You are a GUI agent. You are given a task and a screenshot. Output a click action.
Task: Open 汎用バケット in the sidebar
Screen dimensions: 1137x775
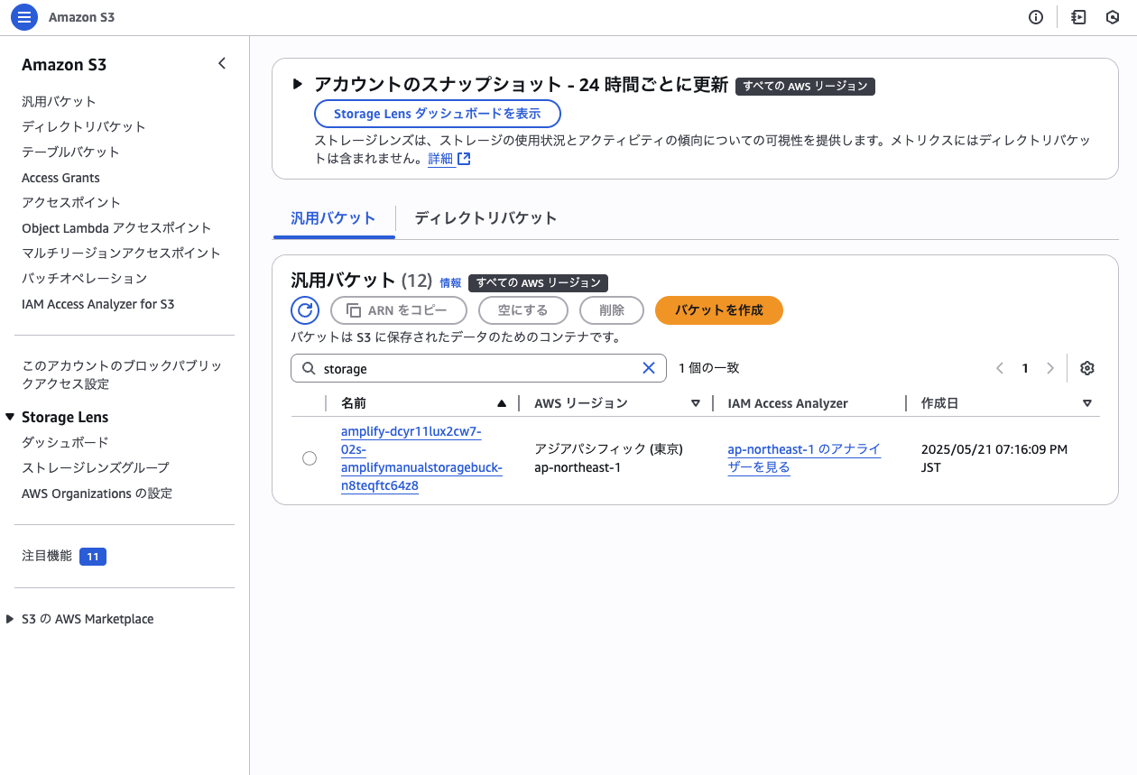click(59, 101)
